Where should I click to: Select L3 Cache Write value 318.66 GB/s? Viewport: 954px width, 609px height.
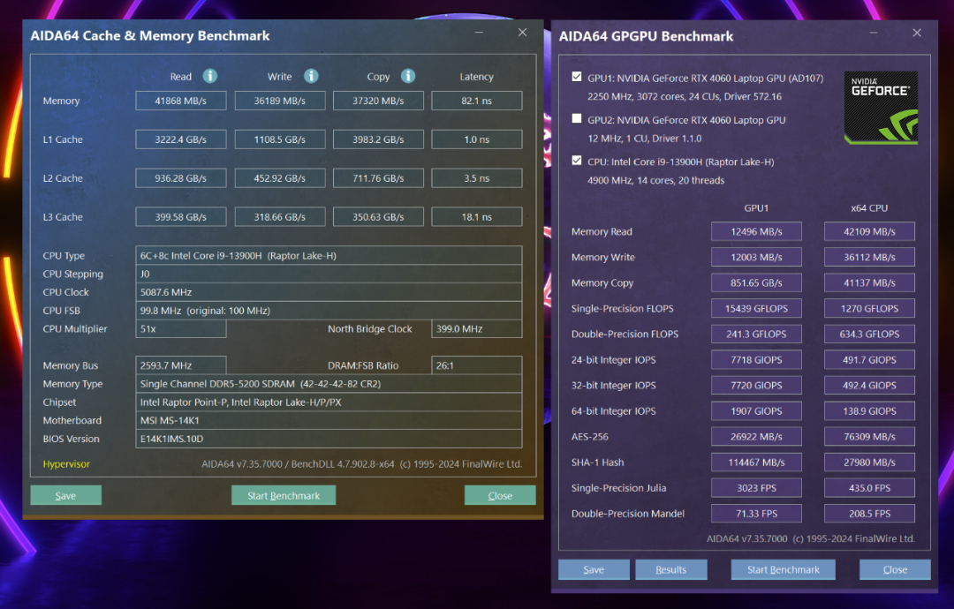[x=280, y=217]
